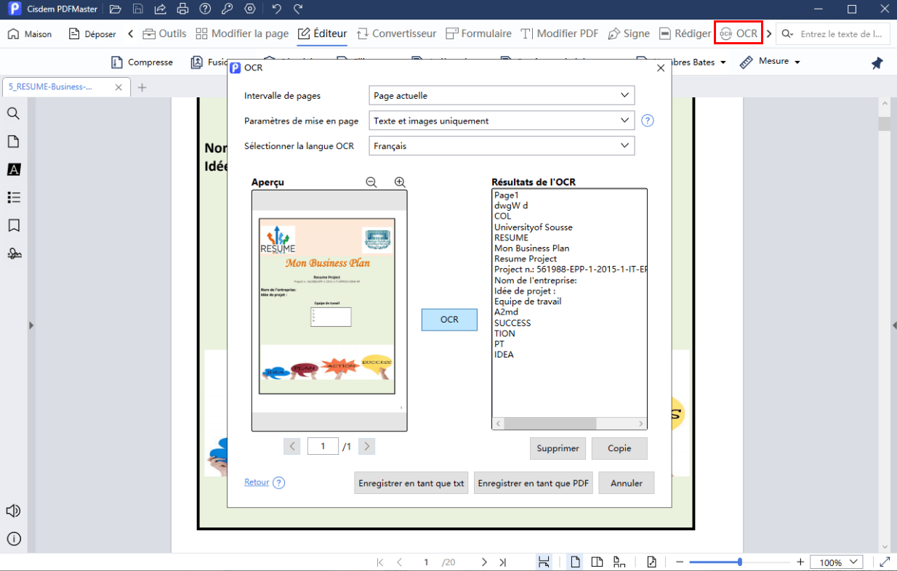Click the speaker read-aloud icon

[x=13, y=511]
